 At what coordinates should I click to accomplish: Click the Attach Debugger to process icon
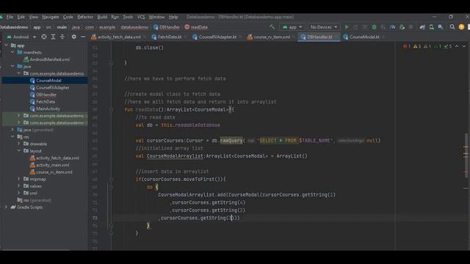(x=402, y=27)
